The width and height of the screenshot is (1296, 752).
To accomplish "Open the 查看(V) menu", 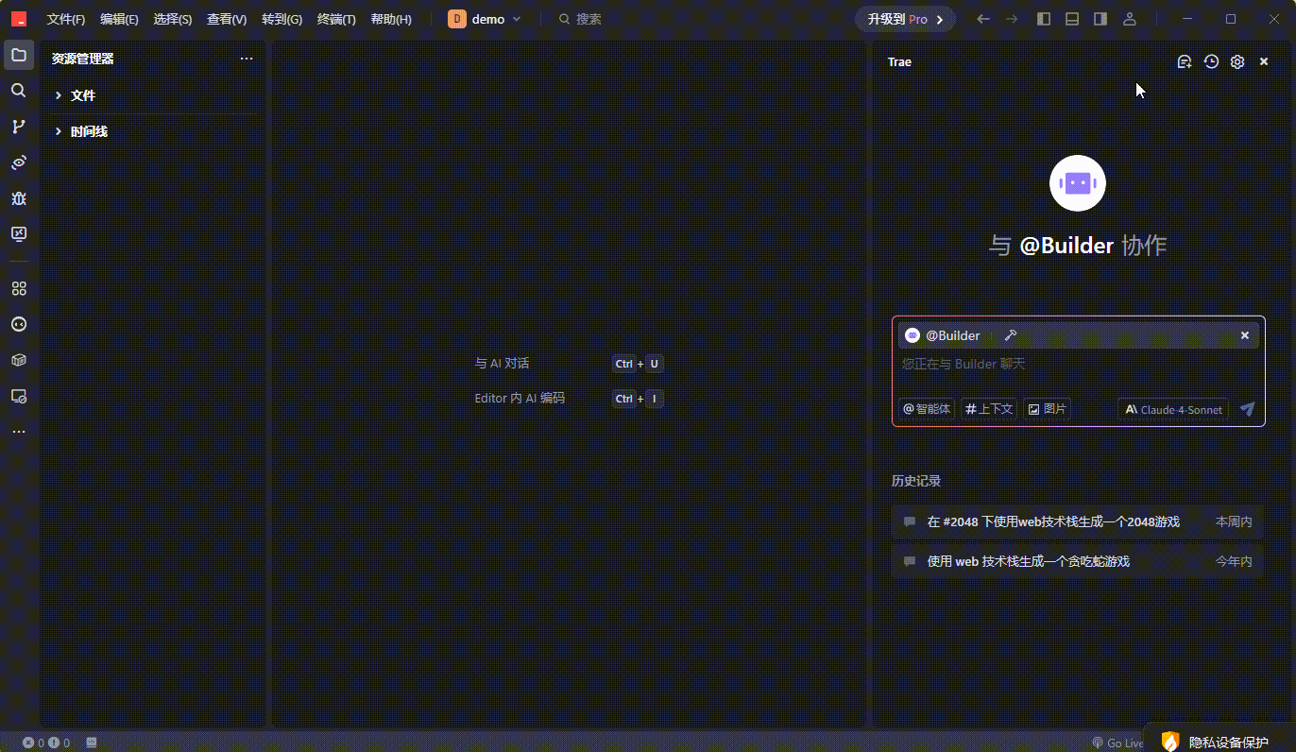I will tap(227, 19).
